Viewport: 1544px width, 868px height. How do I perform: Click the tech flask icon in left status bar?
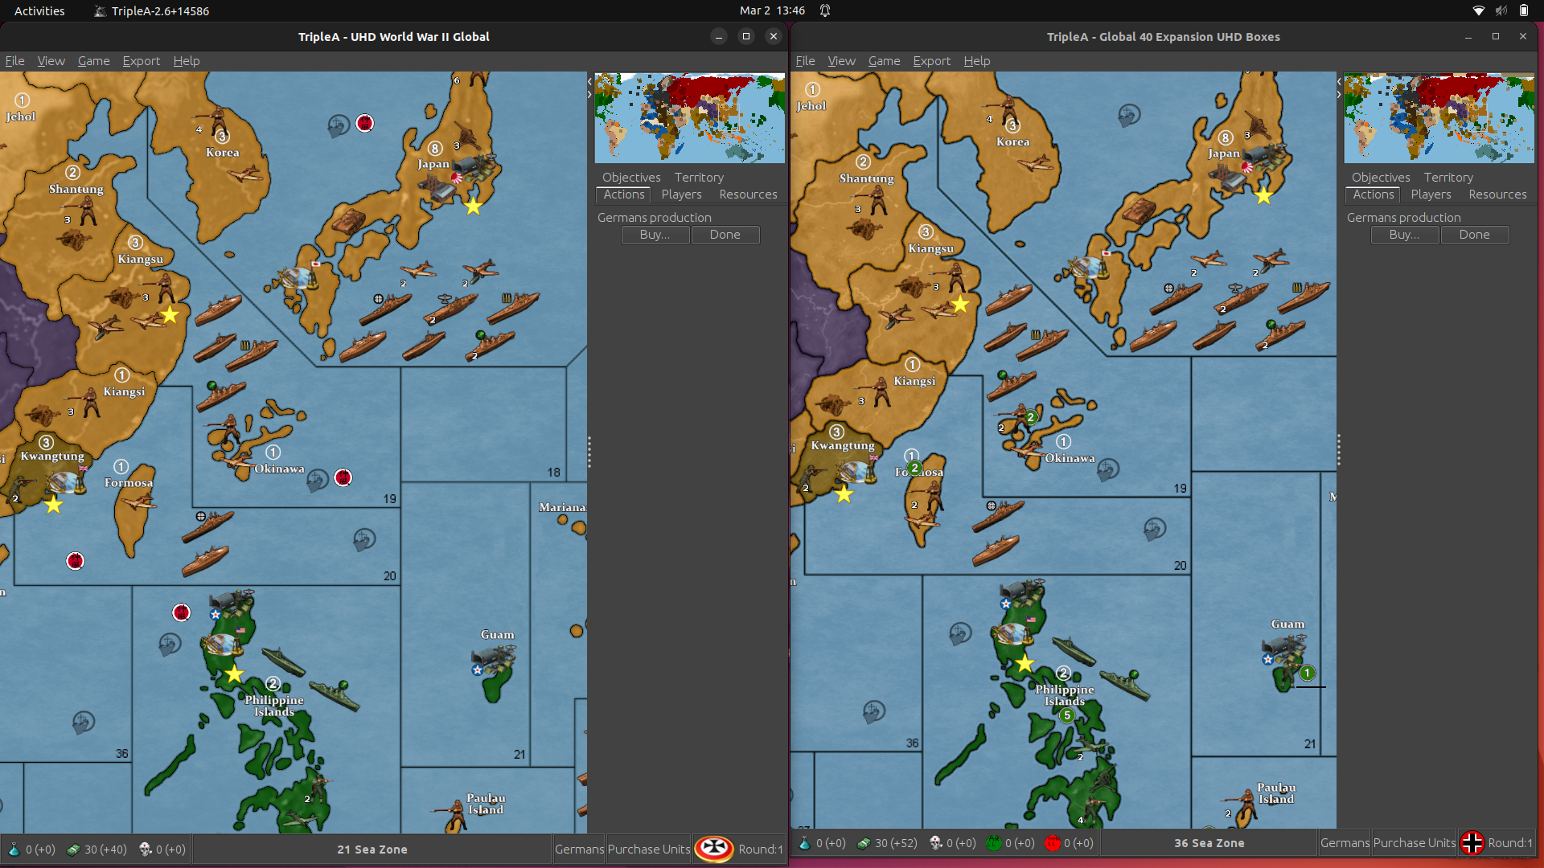coord(14,850)
